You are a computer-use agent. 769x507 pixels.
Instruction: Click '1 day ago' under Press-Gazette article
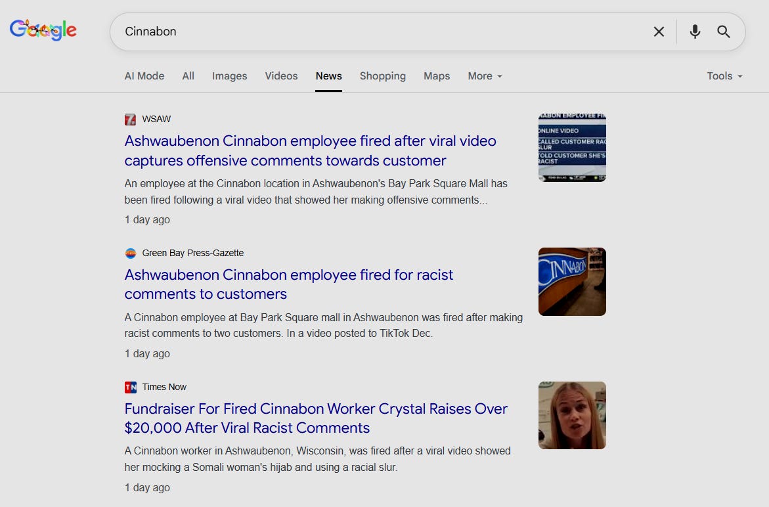tap(147, 353)
